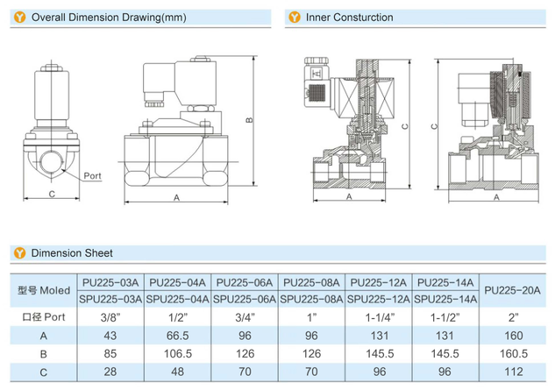Click the PU225-20A column header
The height and width of the screenshot is (390, 555).
(x=514, y=291)
